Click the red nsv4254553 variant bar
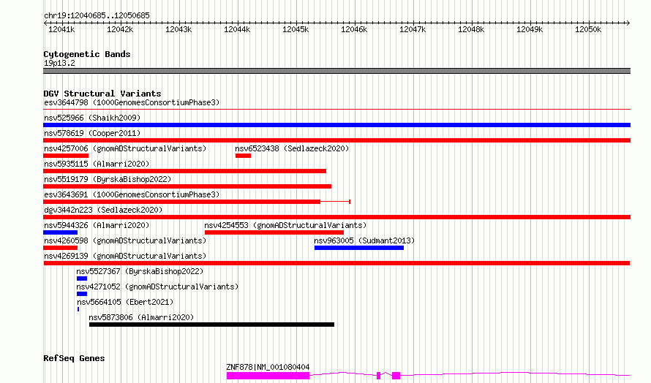Viewport: 651px width, 383px height. pos(274,232)
